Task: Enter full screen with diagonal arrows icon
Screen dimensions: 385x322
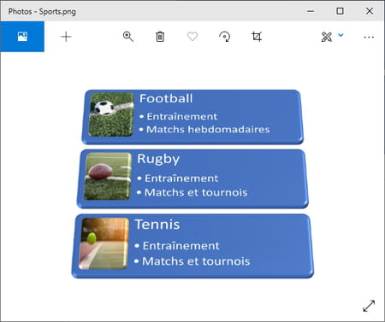Action: (369, 306)
